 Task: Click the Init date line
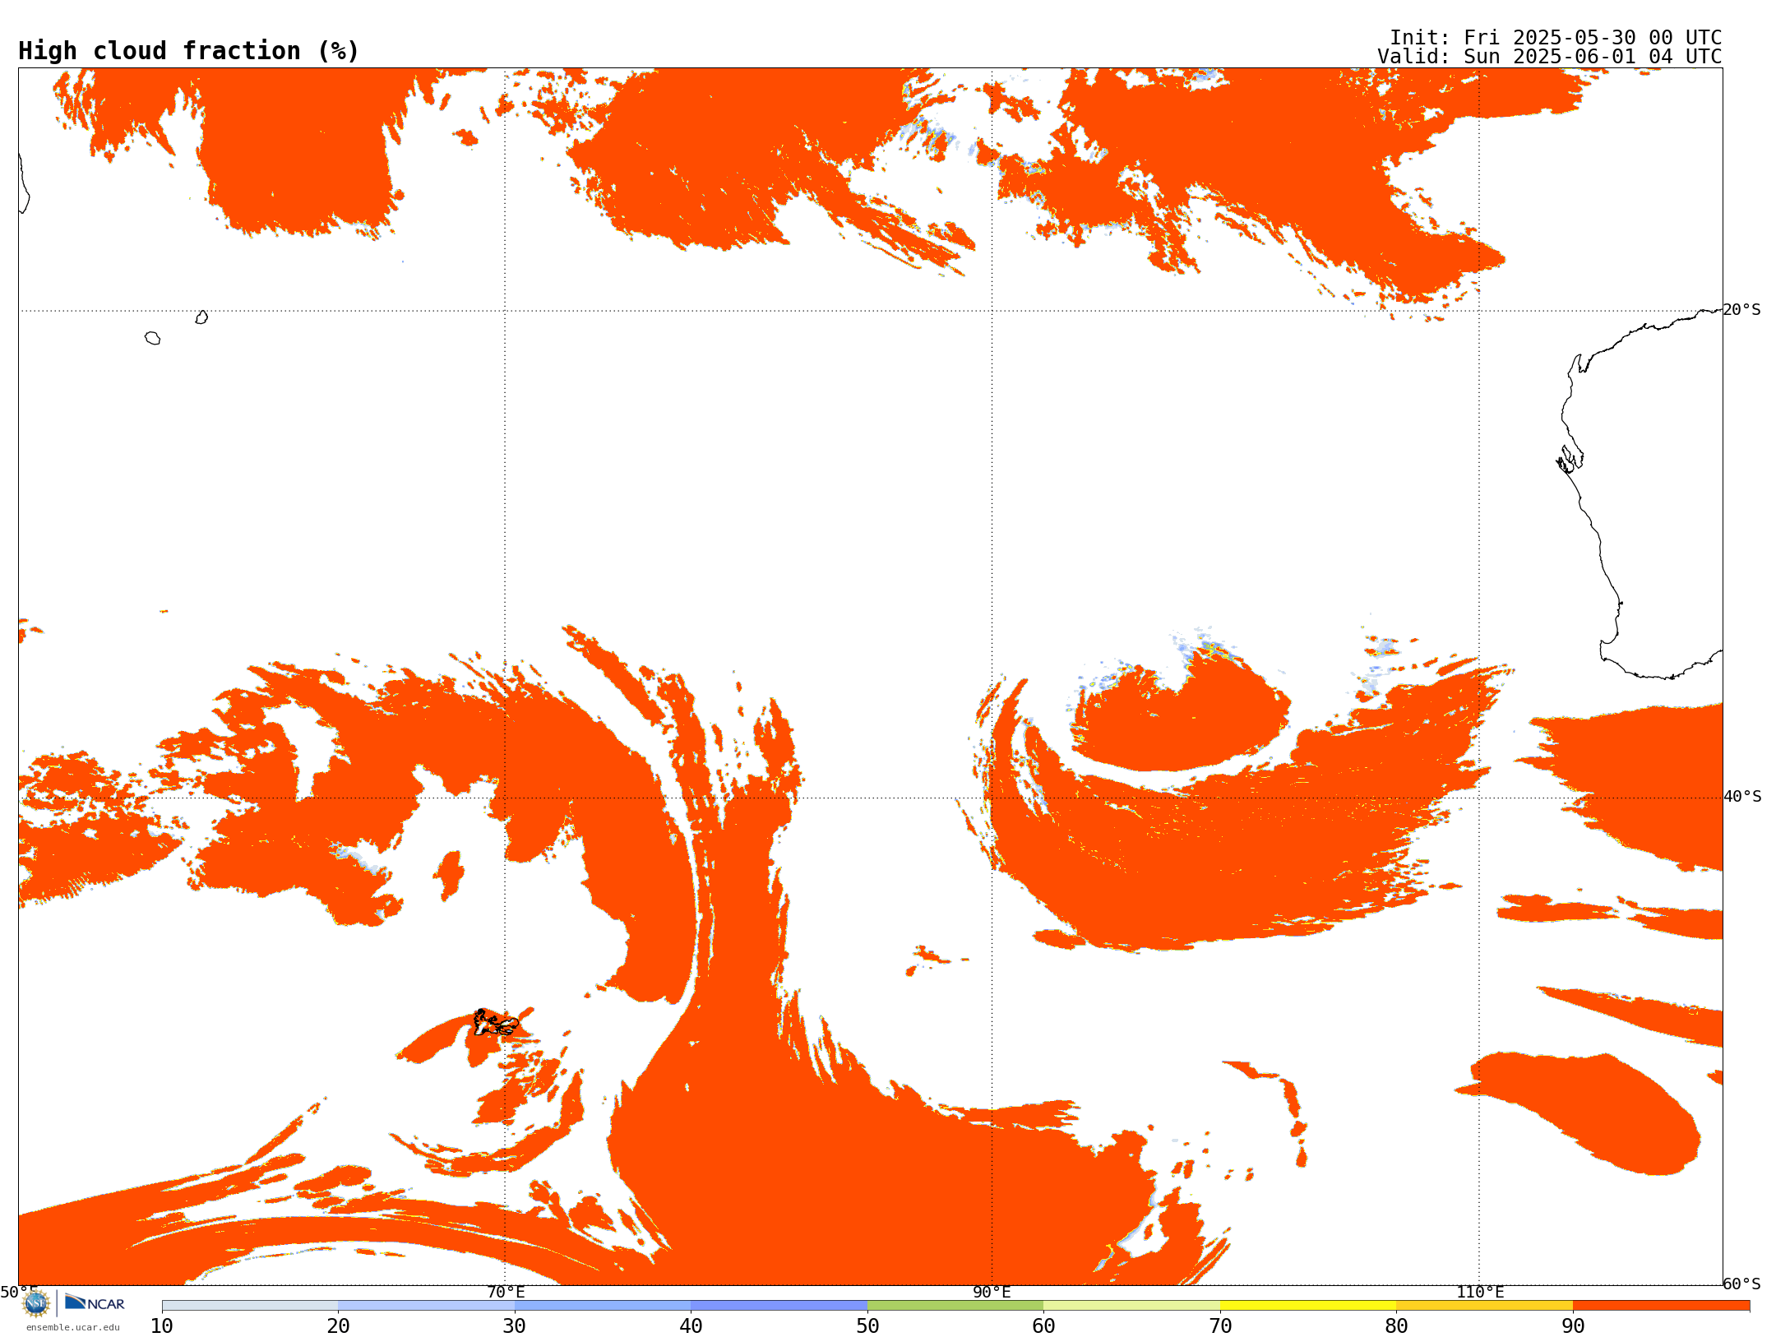1555,38
